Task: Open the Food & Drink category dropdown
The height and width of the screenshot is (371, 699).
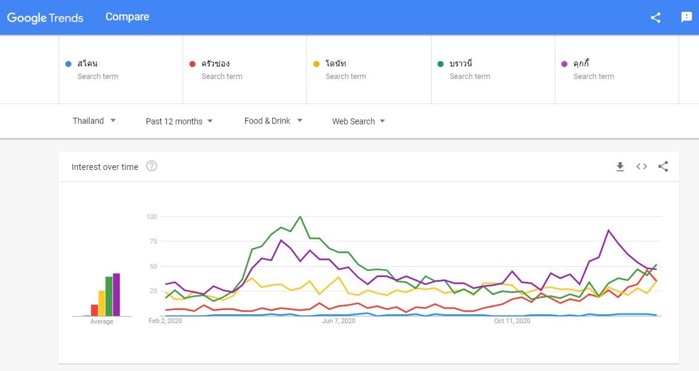Action: pos(273,121)
